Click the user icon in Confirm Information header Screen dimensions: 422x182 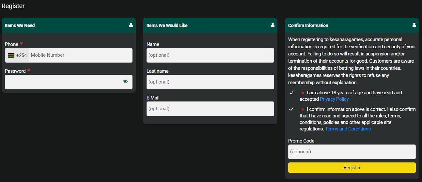[x=414, y=25]
